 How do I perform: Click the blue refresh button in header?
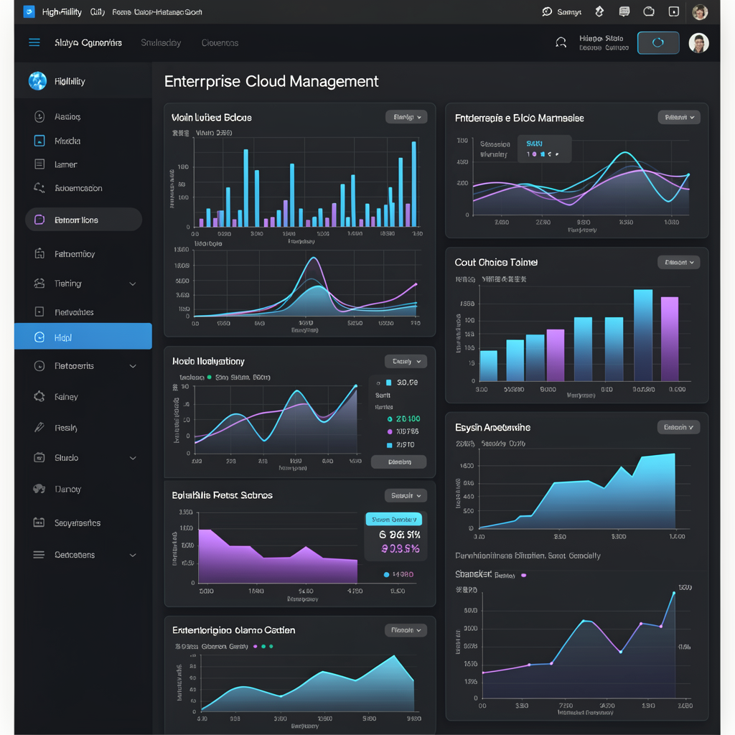pyautogui.click(x=658, y=42)
